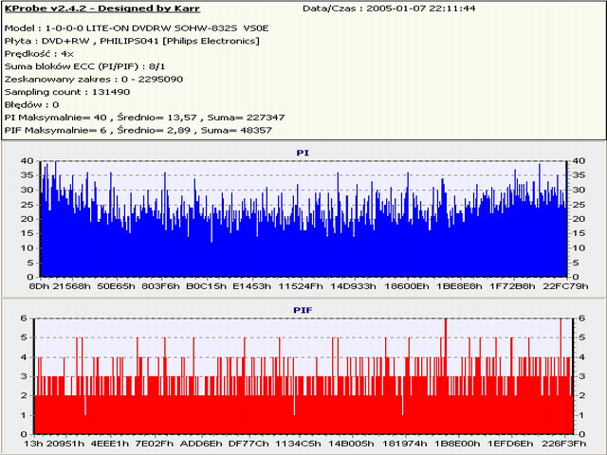This screenshot has height=455, width=607.
Task: Select the 'ADD6Eh' axis label
Action: coord(201,444)
